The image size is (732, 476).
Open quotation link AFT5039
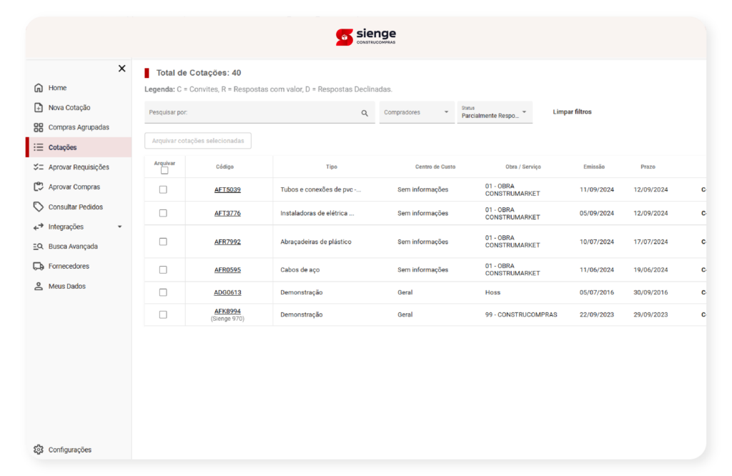[x=227, y=189]
